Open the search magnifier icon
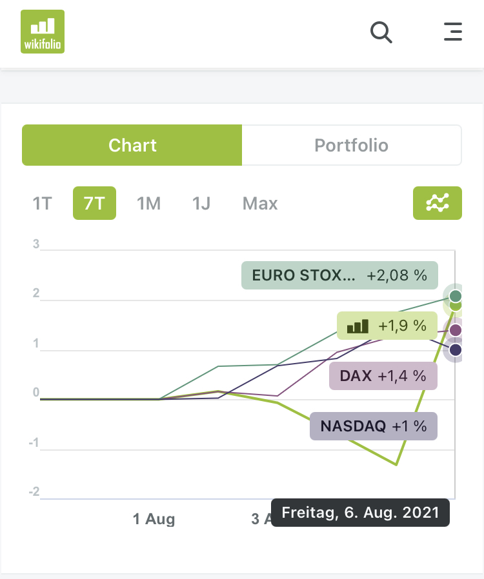The image size is (484, 579). pos(381,32)
